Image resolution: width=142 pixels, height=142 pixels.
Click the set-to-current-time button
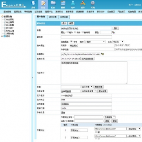(x=87, y=59)
